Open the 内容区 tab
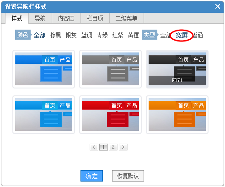This screenshot has height=187, width=225. pyautogui.click(x=66, y=18)
